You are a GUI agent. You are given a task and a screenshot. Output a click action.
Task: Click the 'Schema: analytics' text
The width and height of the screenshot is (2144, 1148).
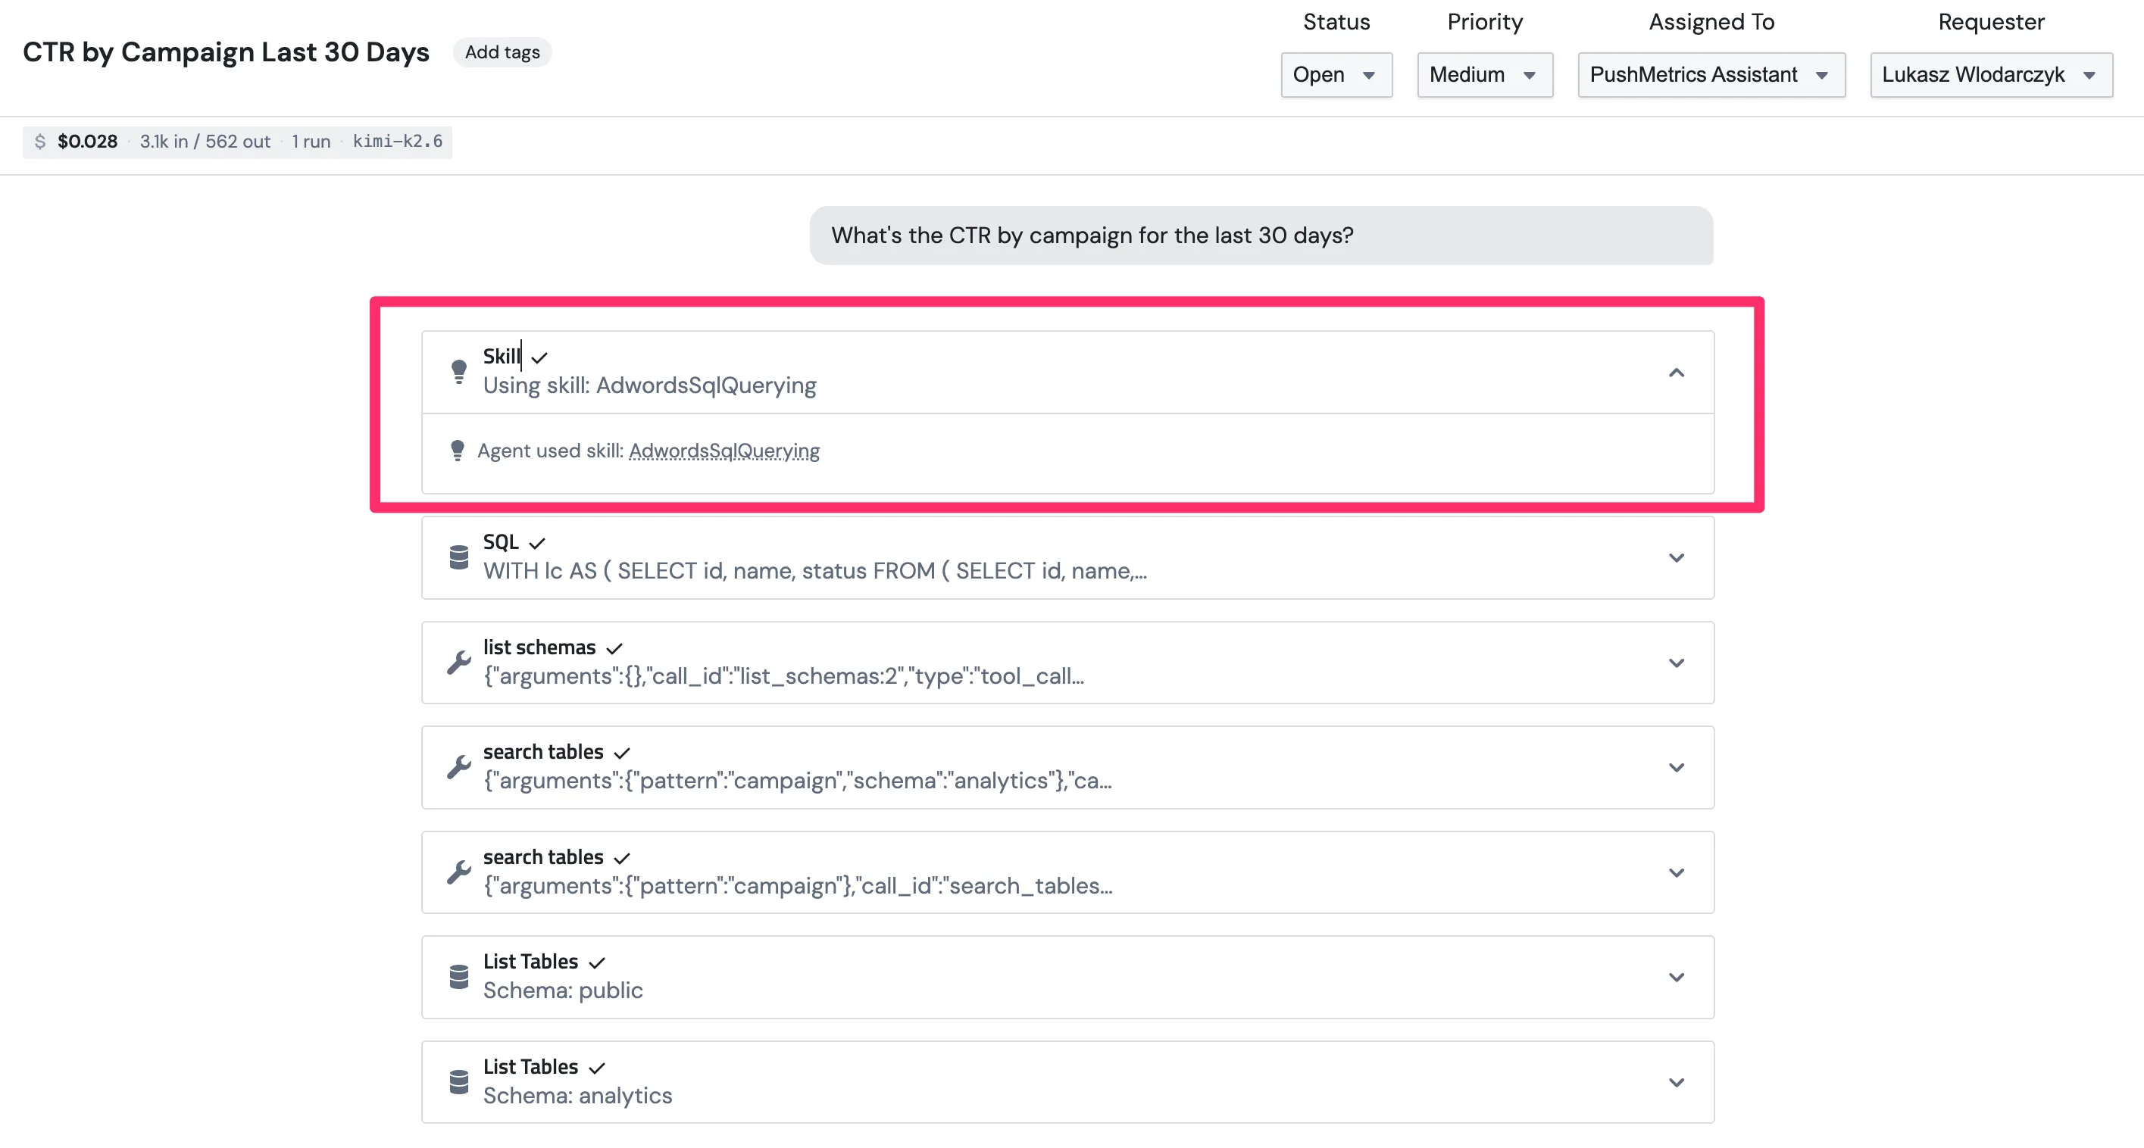(x=577, y=1096)
